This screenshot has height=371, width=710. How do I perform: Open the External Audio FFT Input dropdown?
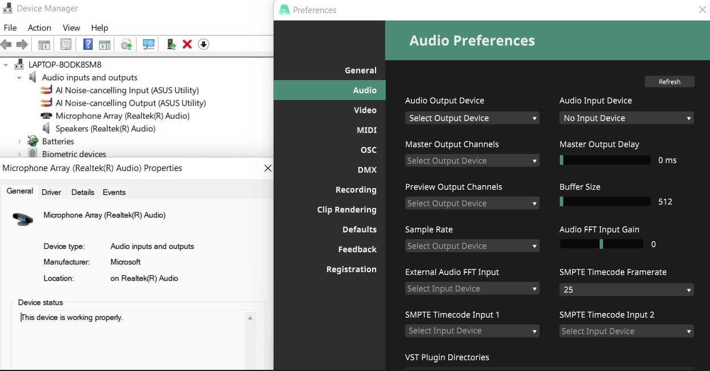472,289
